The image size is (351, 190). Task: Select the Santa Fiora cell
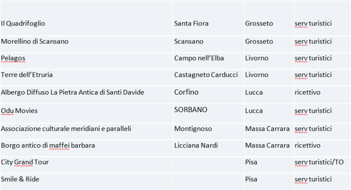point(191,23)
